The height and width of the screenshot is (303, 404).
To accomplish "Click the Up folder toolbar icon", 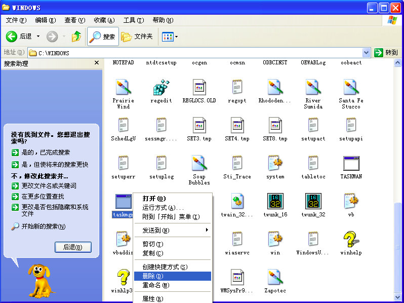I will [x=76, y=36].
